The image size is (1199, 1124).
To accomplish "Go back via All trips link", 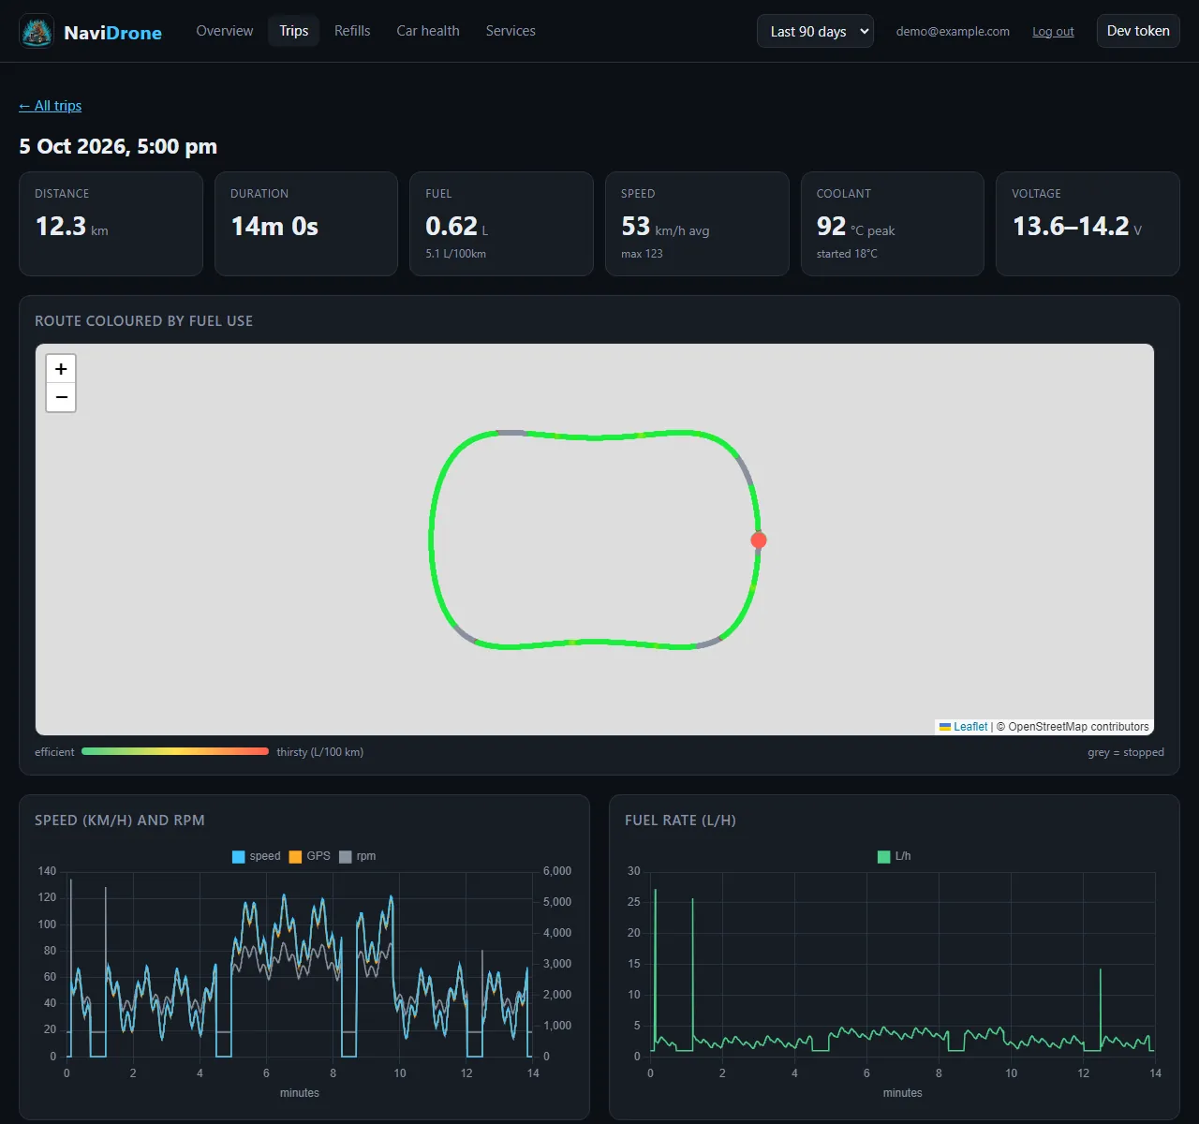I will [x=51, y=106].
